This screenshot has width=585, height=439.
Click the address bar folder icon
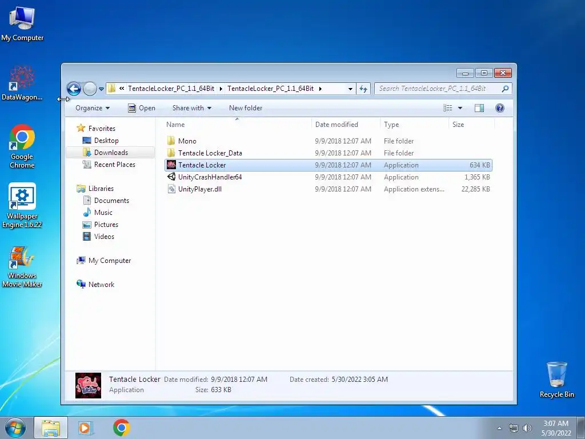(x=111, y=89)
